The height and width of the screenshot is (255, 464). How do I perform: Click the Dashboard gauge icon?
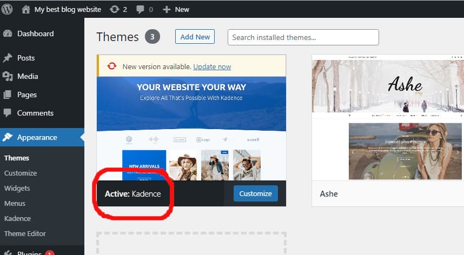8,33
